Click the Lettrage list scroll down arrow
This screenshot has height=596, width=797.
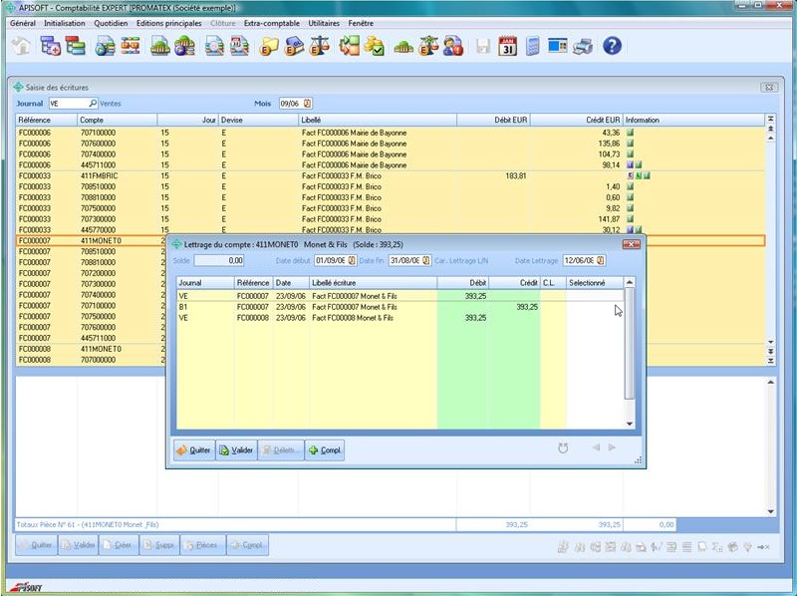tap(630, 424)
